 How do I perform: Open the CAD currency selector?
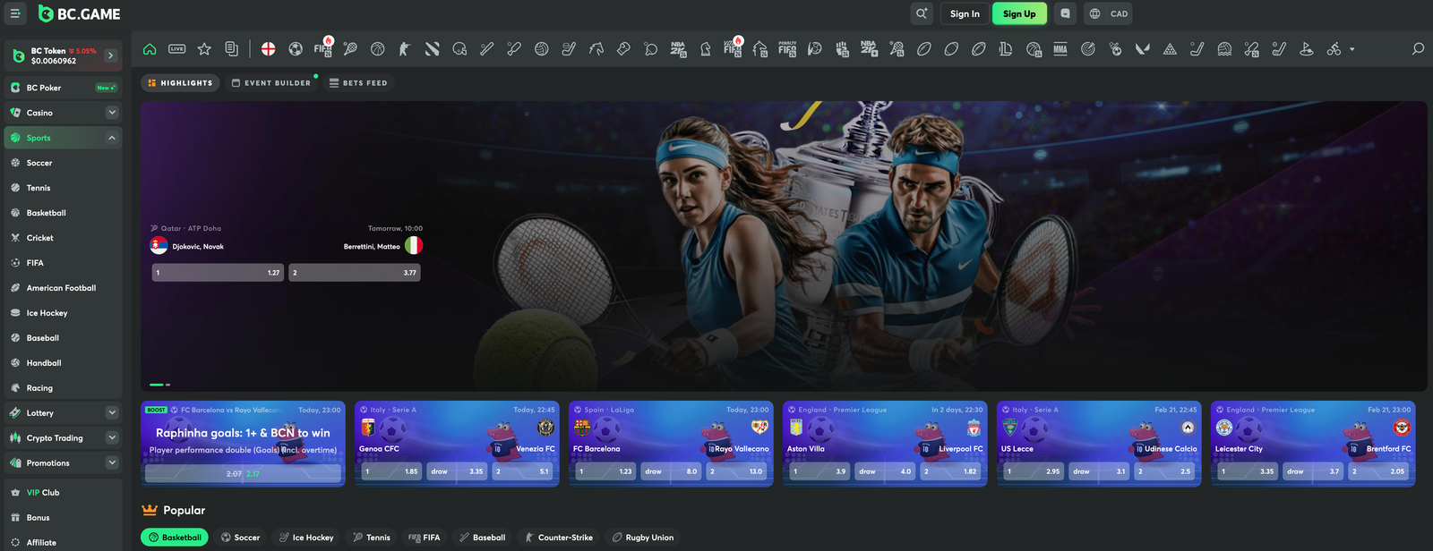[1109, 13]
